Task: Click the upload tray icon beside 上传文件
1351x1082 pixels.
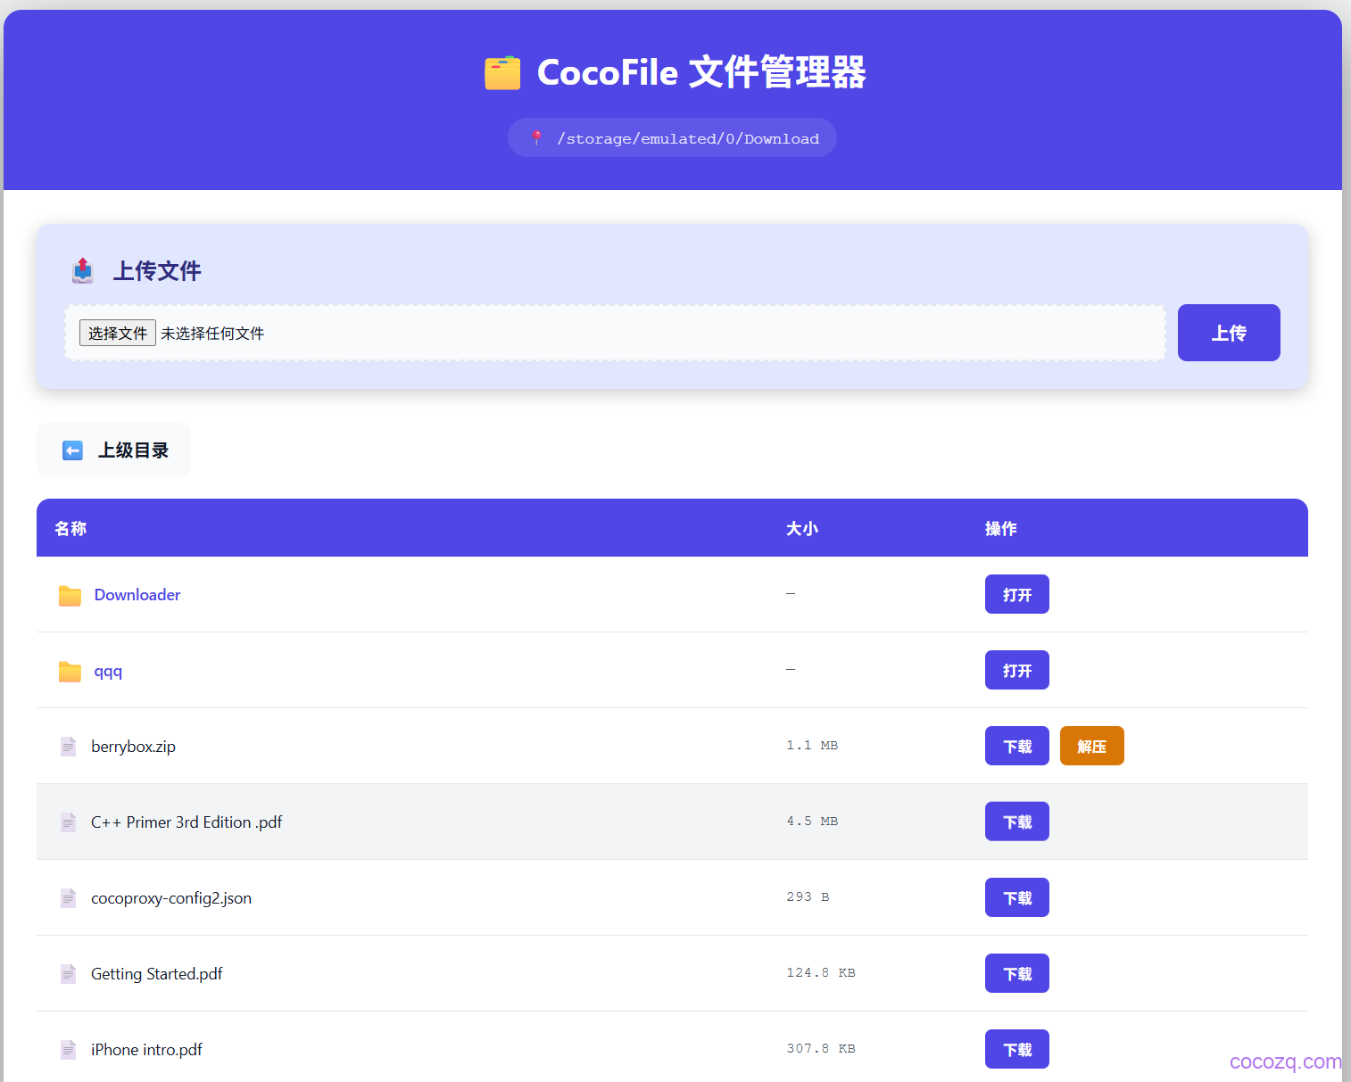Action: (83, 270)
